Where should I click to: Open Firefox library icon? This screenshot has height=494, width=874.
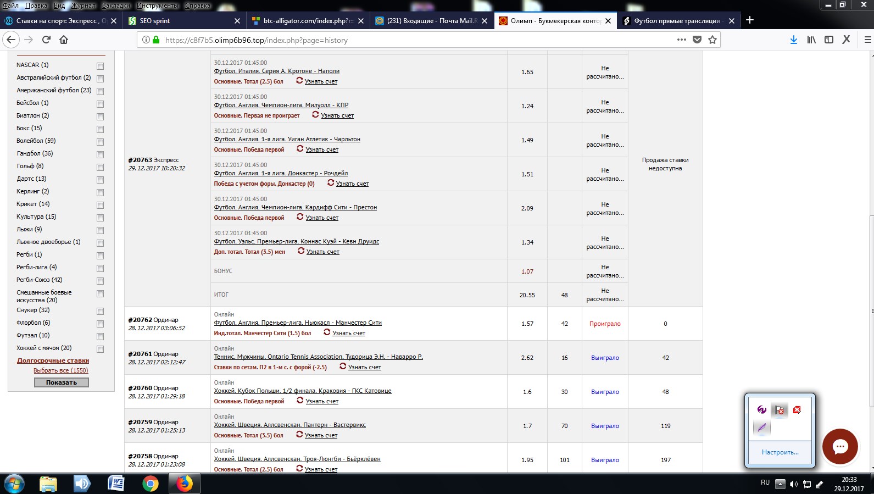pyautogui.click(x=811, y=40)
